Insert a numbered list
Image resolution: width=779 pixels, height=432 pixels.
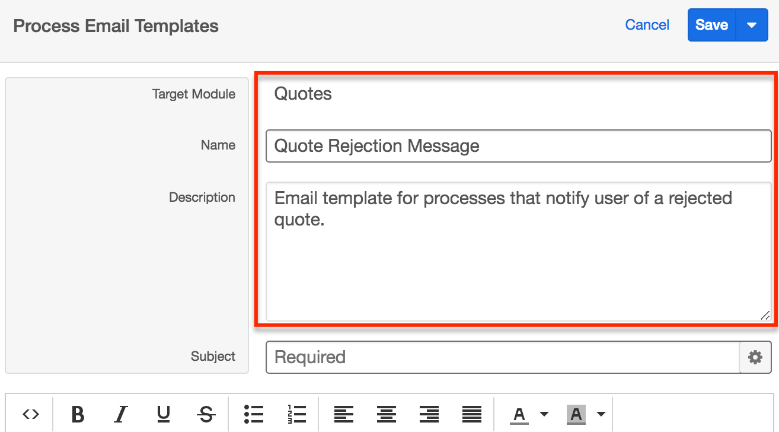click(296, 414)
